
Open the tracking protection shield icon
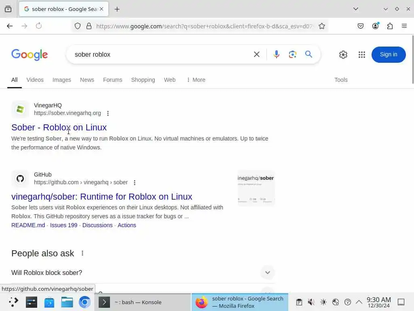(77, 26)
